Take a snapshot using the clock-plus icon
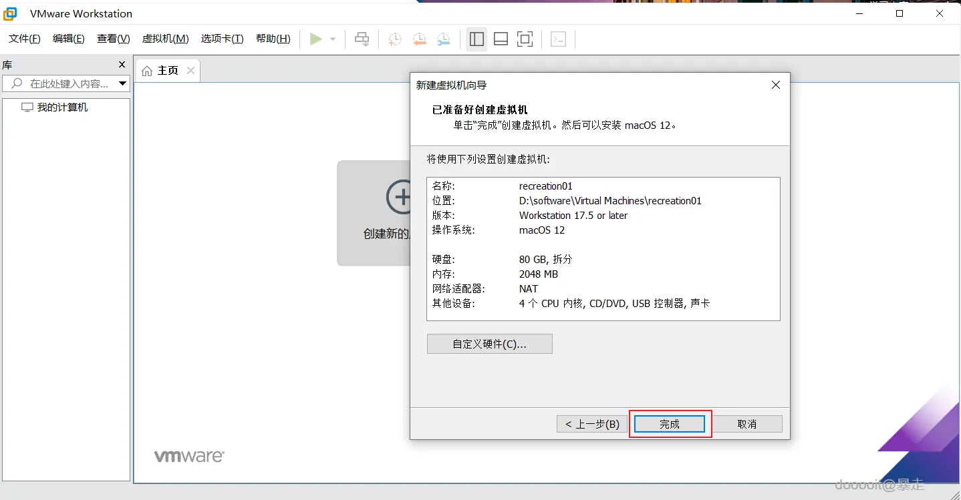Viewport: 961px width, 500px height. point(394,39)
